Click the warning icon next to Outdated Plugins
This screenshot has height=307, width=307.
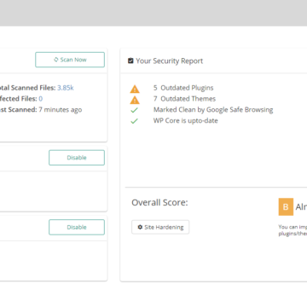tap(135, 89)
